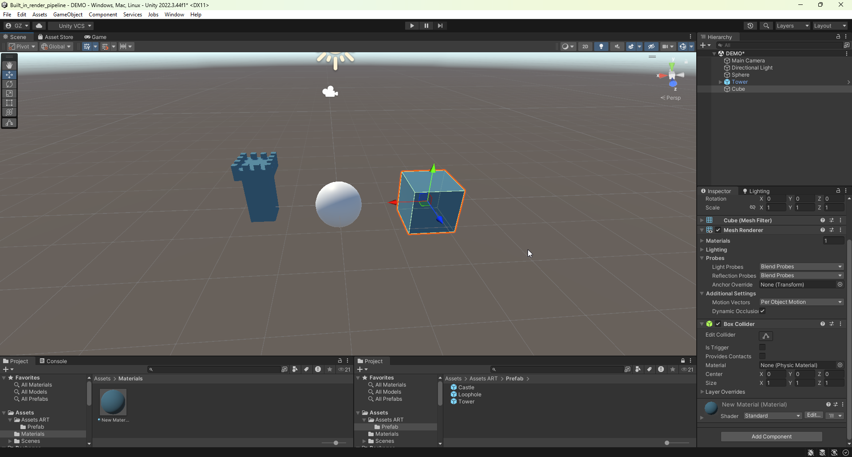Click the Hierarchy search field

coord(779,45)
